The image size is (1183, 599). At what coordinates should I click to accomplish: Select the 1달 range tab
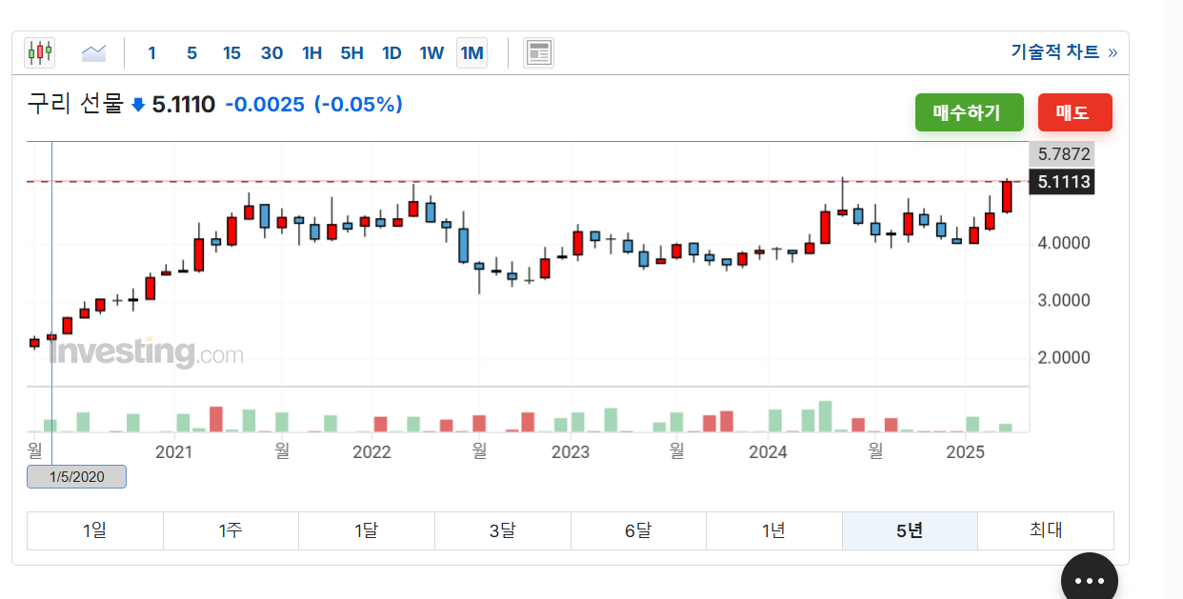(367, 530)
